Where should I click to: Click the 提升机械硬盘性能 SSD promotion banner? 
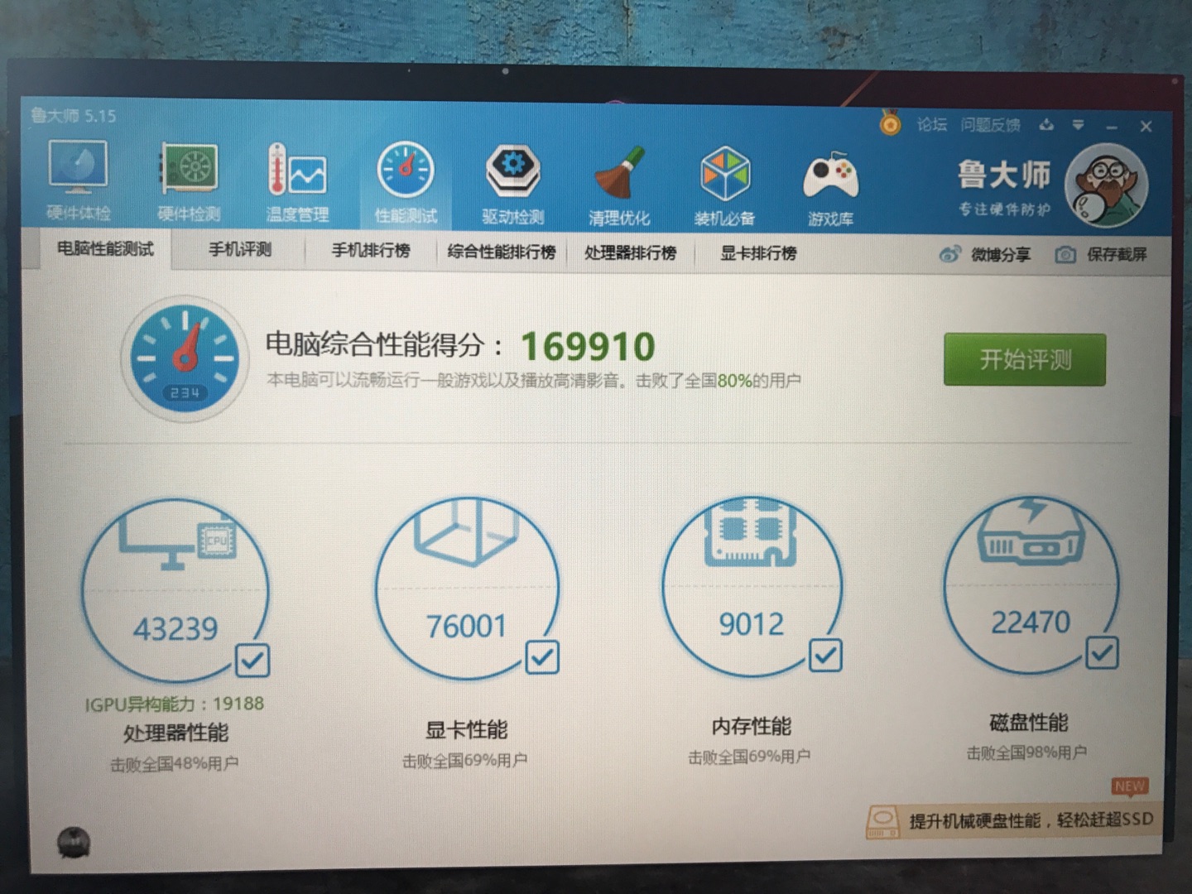(1012, 821)
